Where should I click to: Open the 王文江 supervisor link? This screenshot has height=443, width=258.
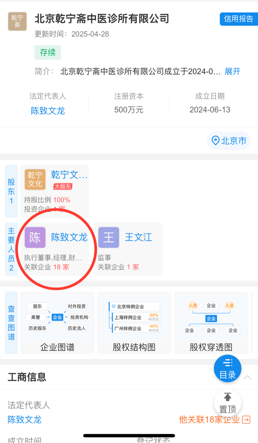tap(138, 237)
